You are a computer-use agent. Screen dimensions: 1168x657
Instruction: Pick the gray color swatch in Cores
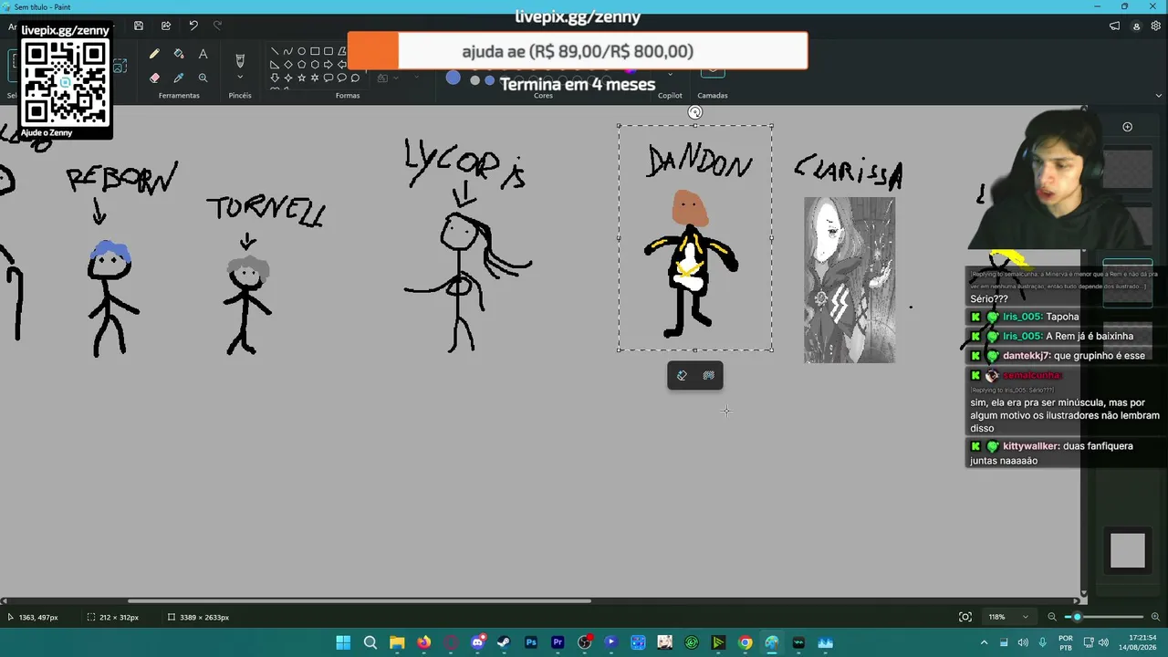pos(474,80)
